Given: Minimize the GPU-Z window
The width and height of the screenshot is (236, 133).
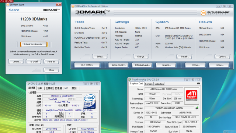Looking at the screenshot, I should coord(187,80).
